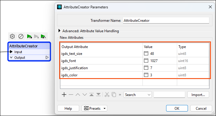Click the move row down arrow icon
This screenshot has height=116, width=216.
pos(85,95)
